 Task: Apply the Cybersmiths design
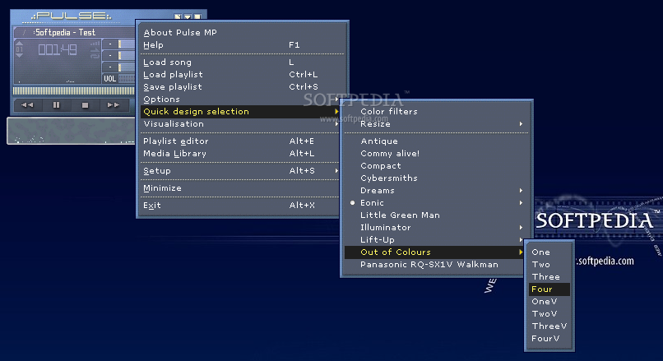tap(435, 178)
